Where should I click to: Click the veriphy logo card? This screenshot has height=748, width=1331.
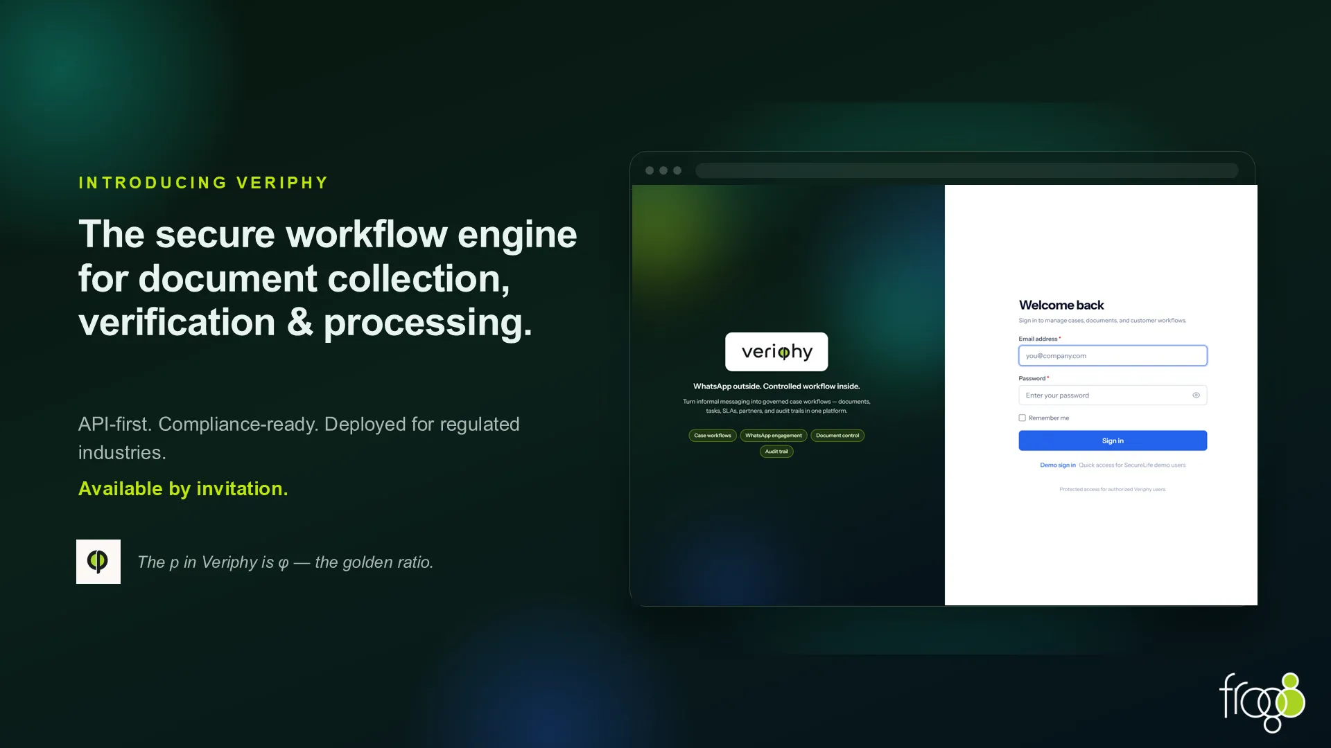(x=776, y=352)
